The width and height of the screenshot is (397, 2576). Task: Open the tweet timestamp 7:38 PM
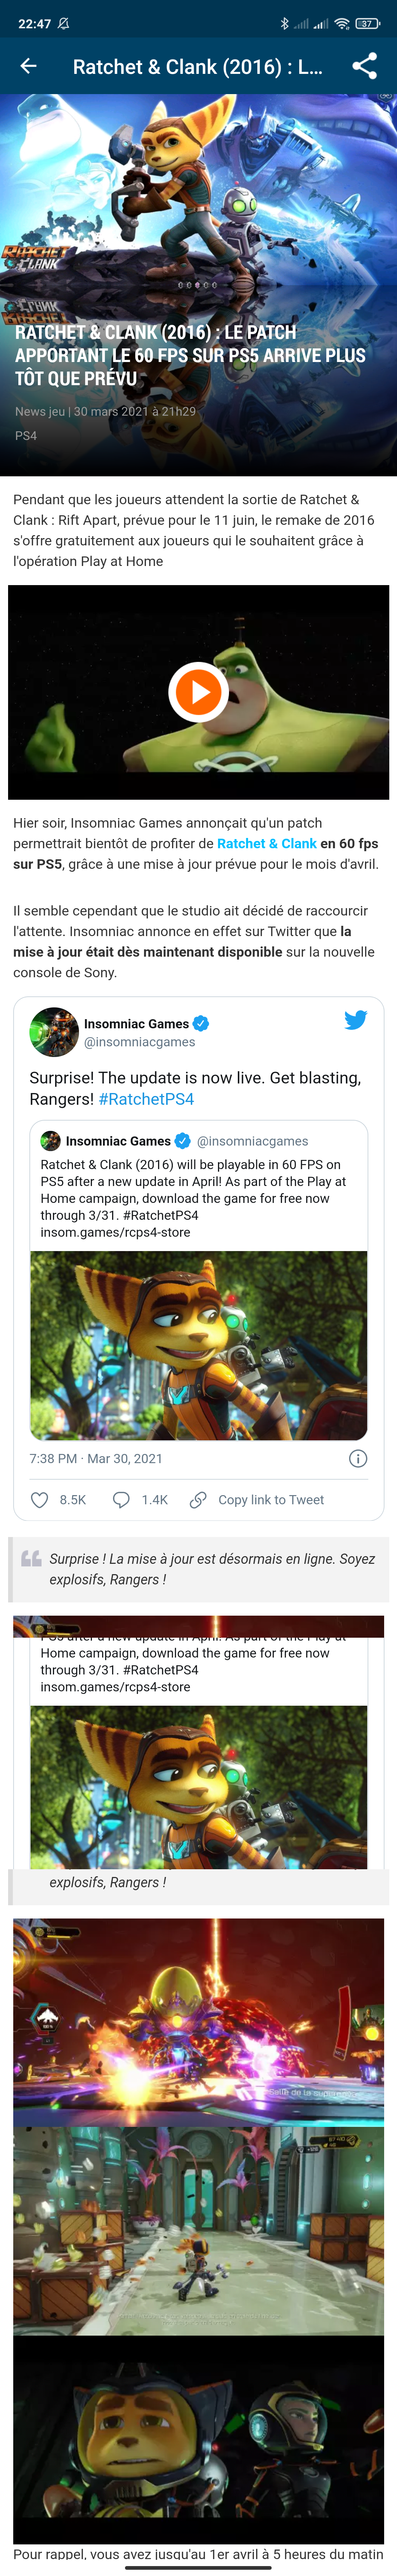pyautogui.click(x=95, y=1459)
